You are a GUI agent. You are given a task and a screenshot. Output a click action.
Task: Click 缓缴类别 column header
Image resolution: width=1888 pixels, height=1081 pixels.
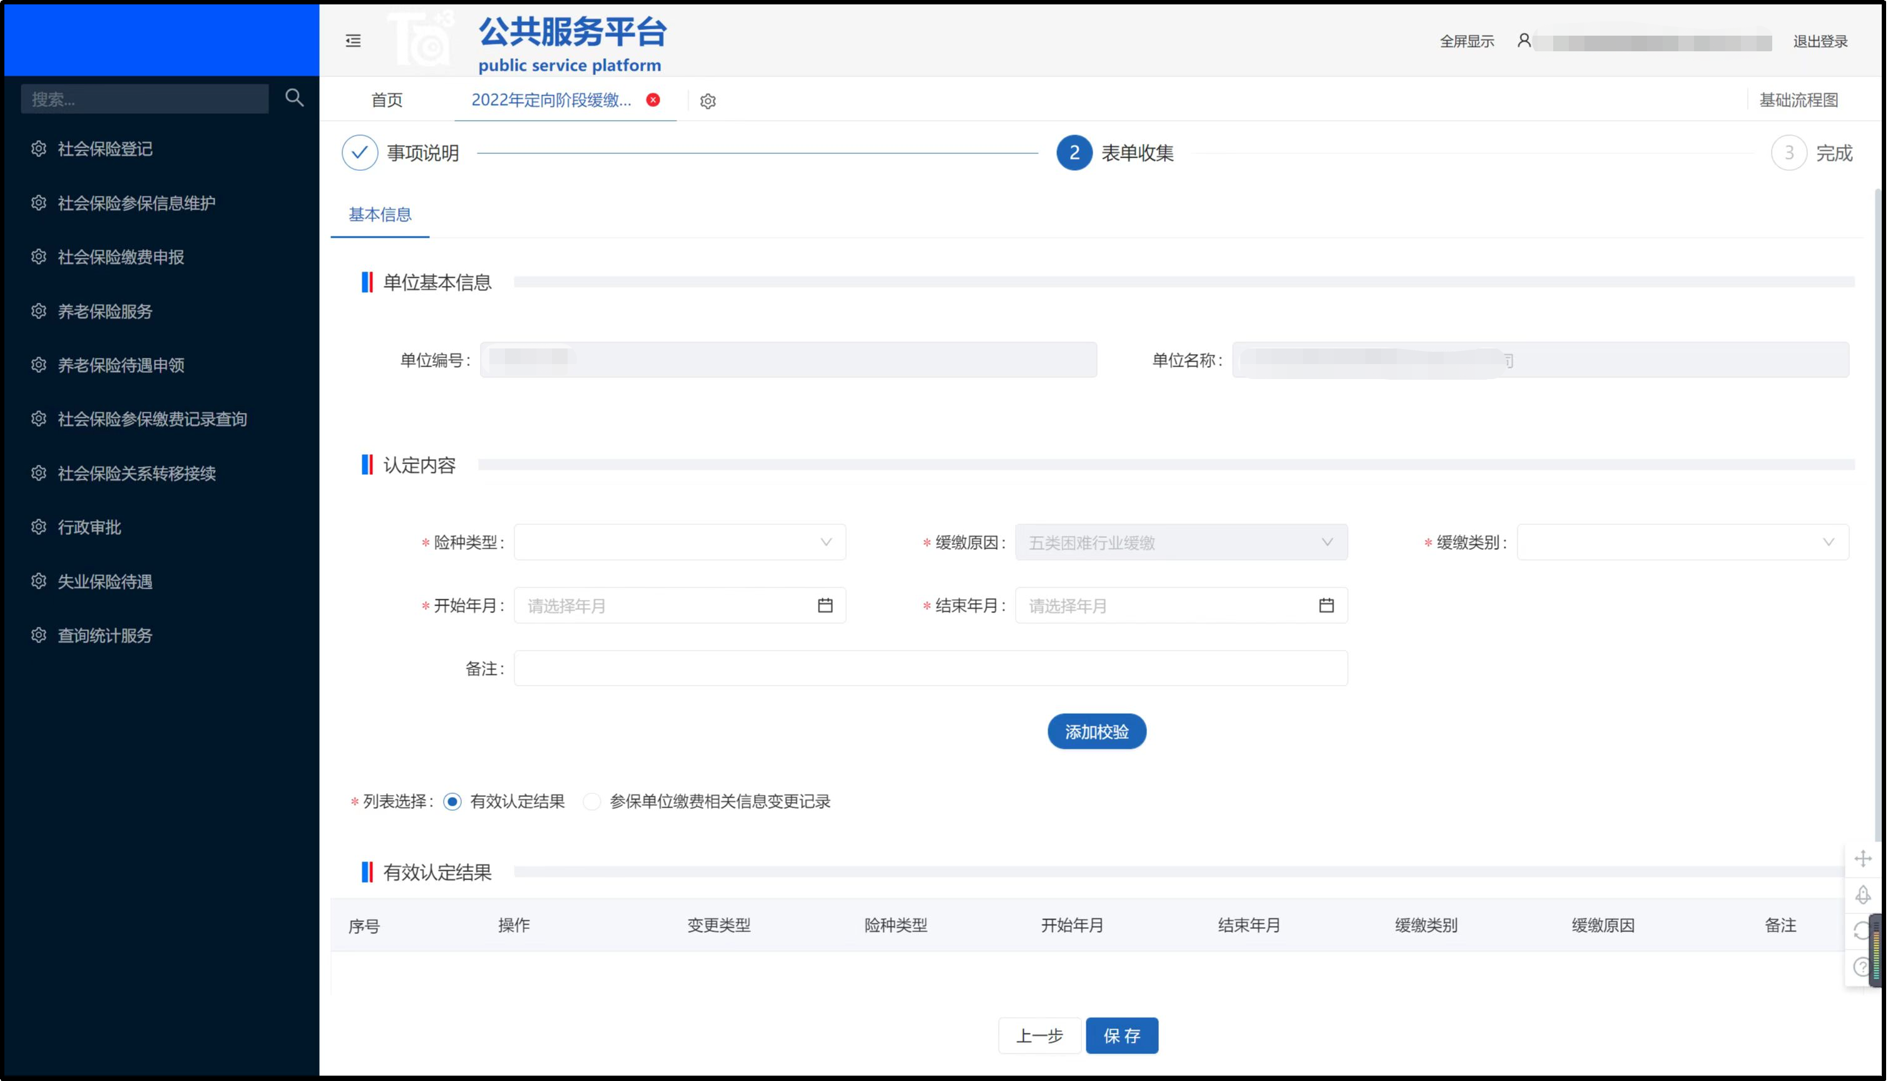coord(1426,925)
